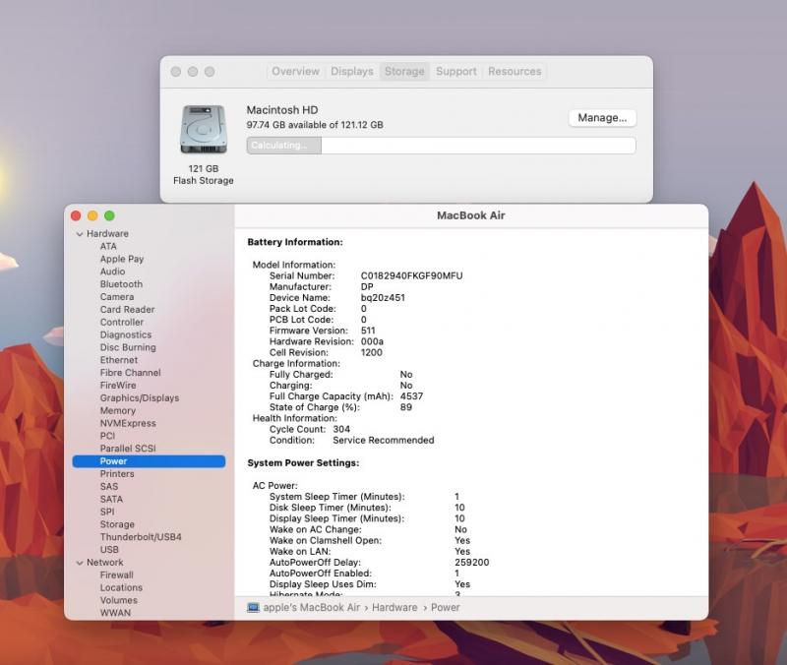The height and width of the screenshot is (665, 787).
Task: Open the Resources tab
Action: tap(515, 71)
